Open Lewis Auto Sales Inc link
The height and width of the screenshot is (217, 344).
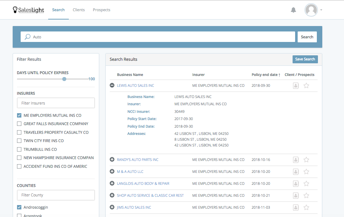[135, 85]
